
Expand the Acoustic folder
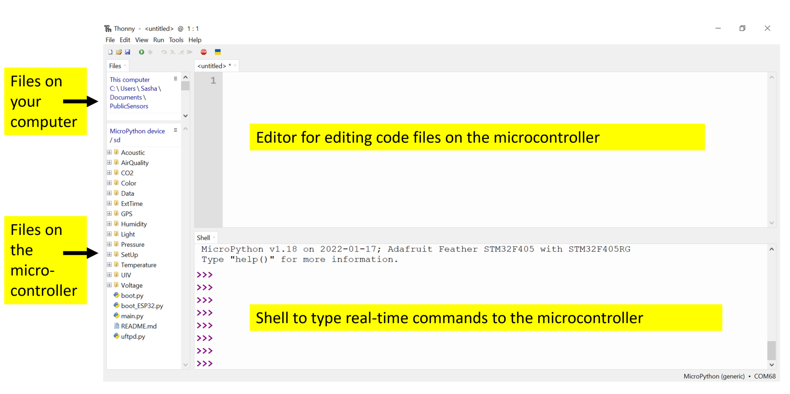click(x=110, y=153)
